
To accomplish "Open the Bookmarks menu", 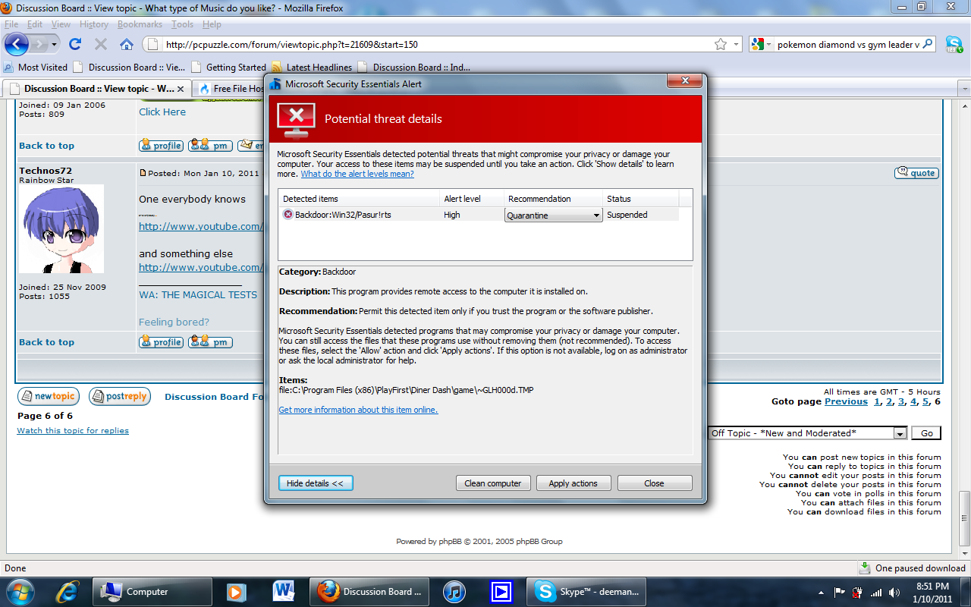I will (140, 24).
